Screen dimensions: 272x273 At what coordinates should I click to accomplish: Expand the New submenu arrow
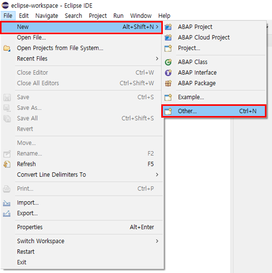pyautogui.click(x=157, y=27)
